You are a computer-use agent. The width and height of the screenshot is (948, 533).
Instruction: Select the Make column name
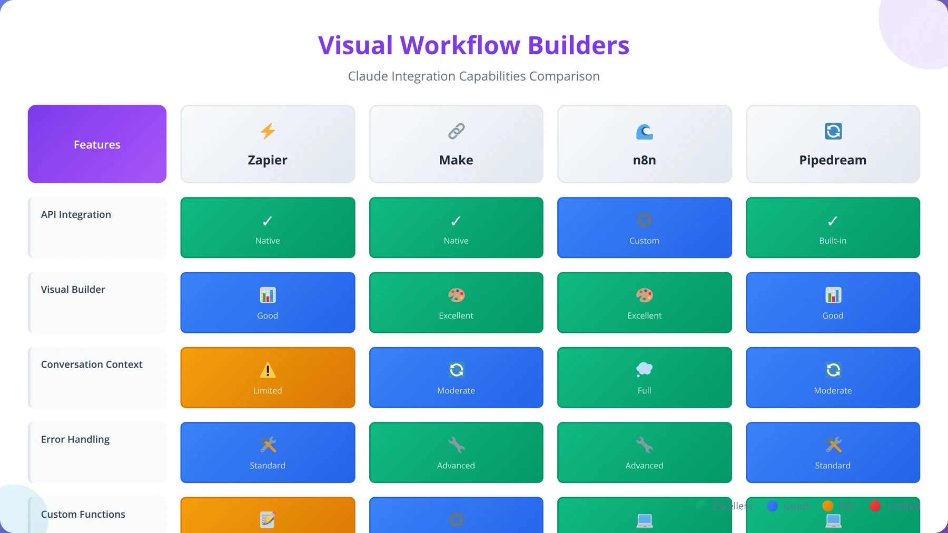point(456,160)
